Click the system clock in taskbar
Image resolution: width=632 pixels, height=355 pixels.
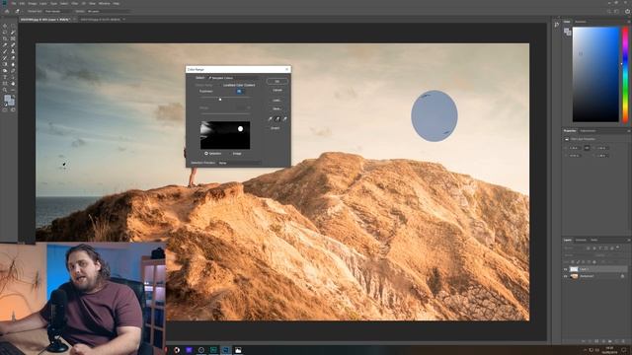pos(609,350)
